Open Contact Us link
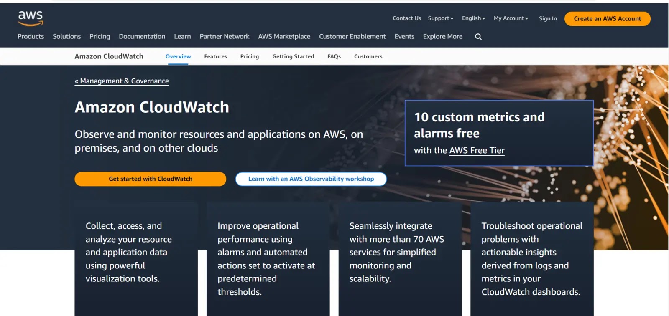This screenshot has width=669, height=316. click(407, 18)
